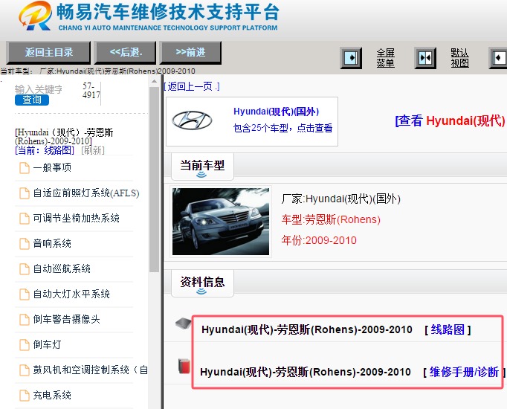Click the page icon beside 可调节坐椅加热系统
Screen dimensions: 507x409
25,219
